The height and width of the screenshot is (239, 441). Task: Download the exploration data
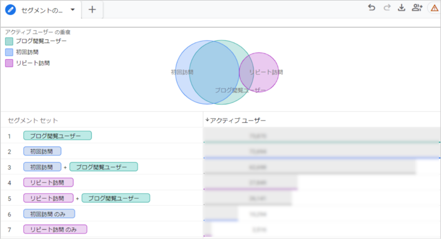(x=402, y=7)
